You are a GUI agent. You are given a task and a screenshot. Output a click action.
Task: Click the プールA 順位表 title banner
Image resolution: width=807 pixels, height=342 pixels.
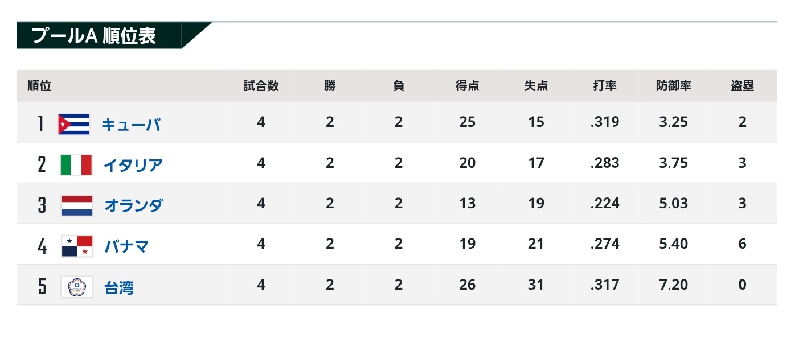pos(94,36)
